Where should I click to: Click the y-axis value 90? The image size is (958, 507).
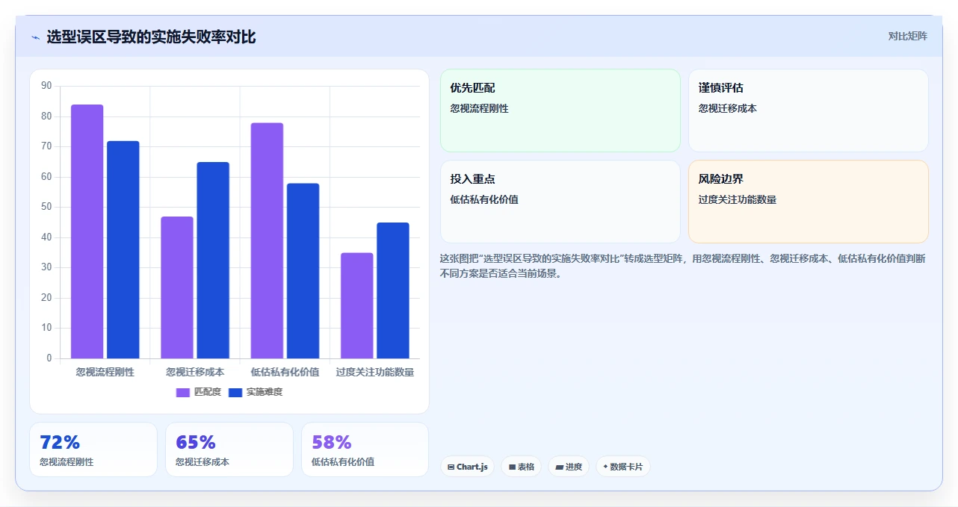tap(46, 86)
